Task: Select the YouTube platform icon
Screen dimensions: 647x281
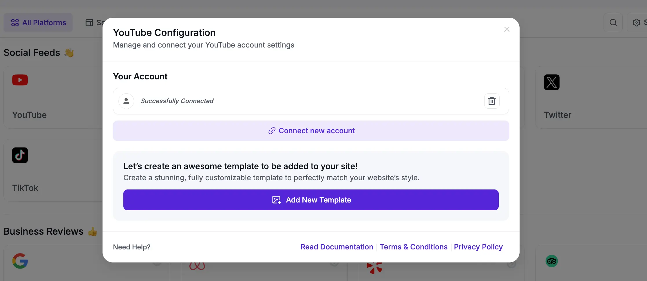Action: click(20, 80)
